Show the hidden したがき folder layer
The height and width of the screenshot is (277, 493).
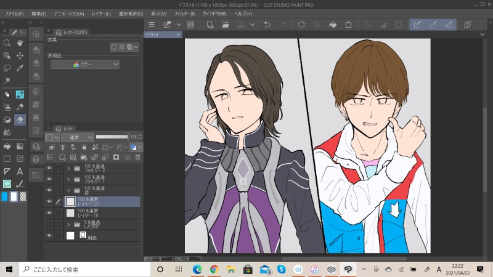49,225
